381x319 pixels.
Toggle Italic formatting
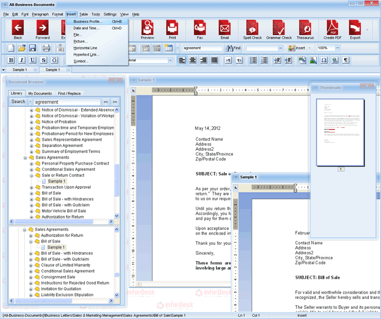(x=22, y=60)
